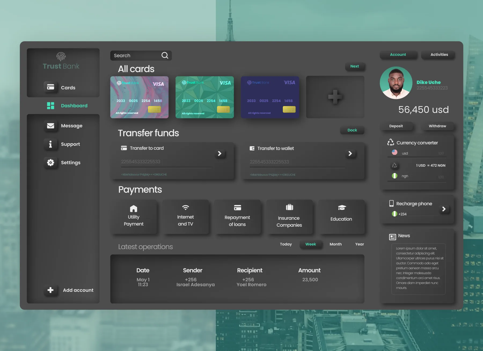Click in the Search field
The height and width of the screenshot is (351, 483).
pos(141,56)
